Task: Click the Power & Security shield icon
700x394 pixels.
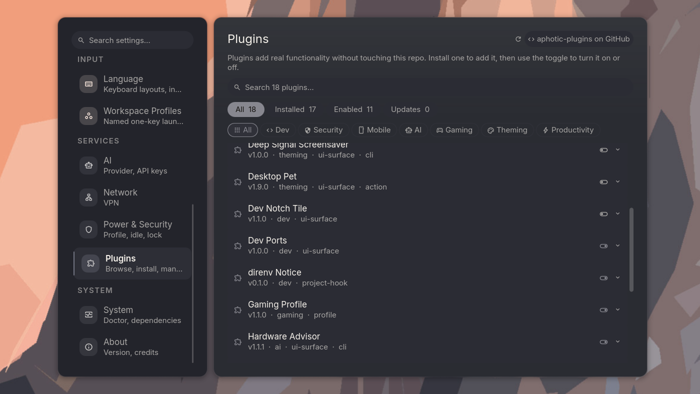Action: click(88, 229)
